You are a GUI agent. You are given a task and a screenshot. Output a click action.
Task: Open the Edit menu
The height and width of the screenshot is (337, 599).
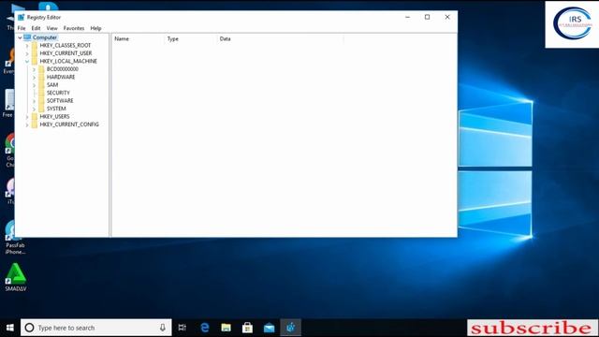point(36,28)
